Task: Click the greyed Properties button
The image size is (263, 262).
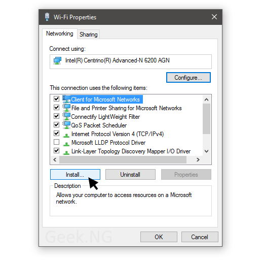Action: pos(186,175)
